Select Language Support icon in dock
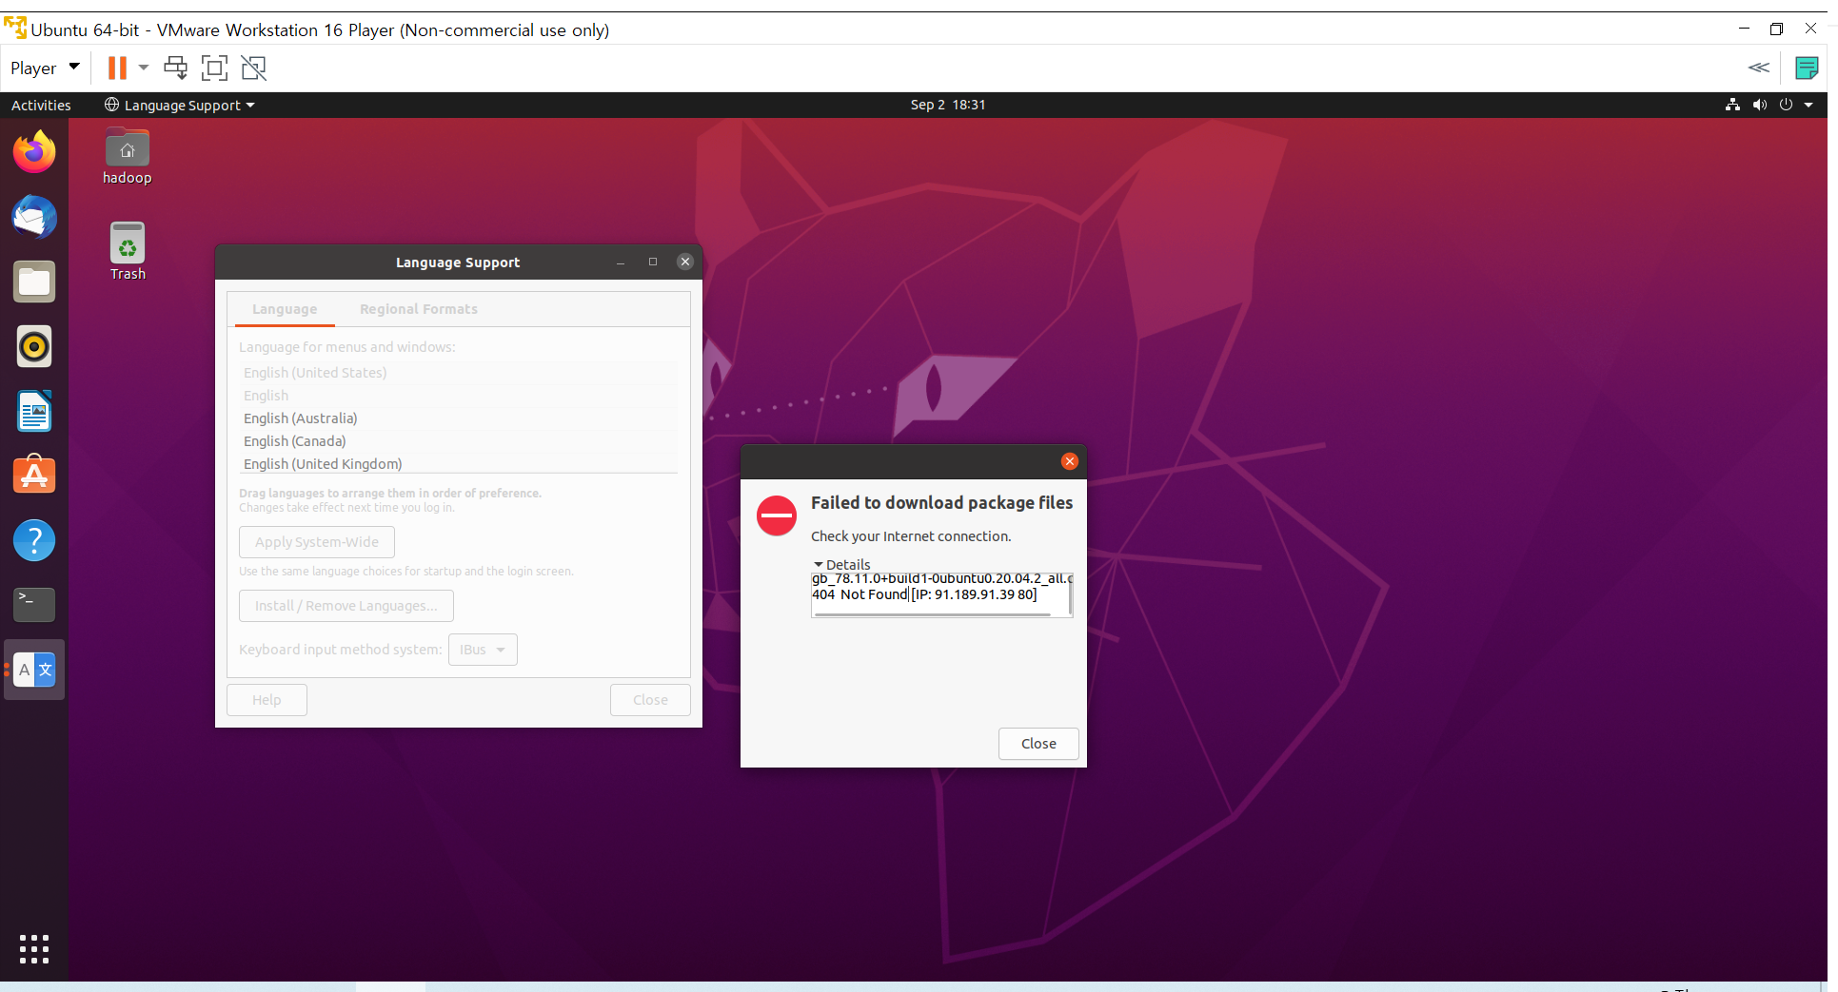This screenshot has width=1838, height=992. (34, 670)
